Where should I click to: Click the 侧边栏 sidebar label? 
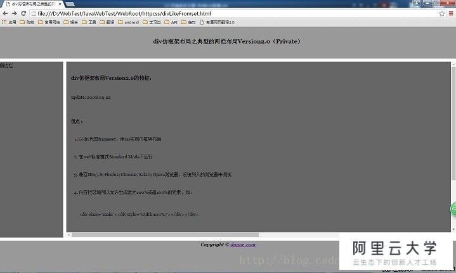click(6, 65)
